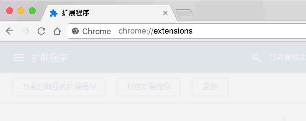Image resolution: width=306 pixels, height=121 pixels.
Task: Go back using the back arrow
Action: [x=10, y=31]
